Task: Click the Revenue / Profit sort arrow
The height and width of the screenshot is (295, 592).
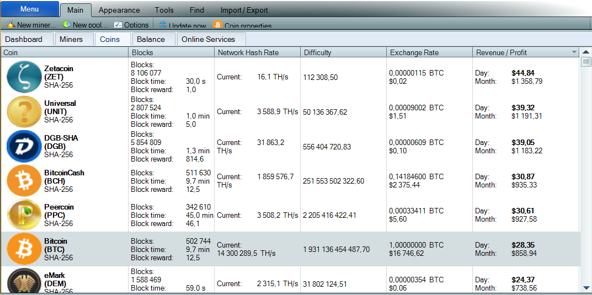Action: [x=574, y=52]
